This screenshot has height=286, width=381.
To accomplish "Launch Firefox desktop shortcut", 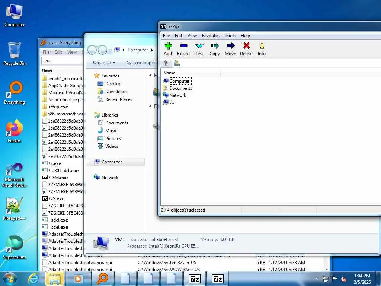I will pos(15,131).
